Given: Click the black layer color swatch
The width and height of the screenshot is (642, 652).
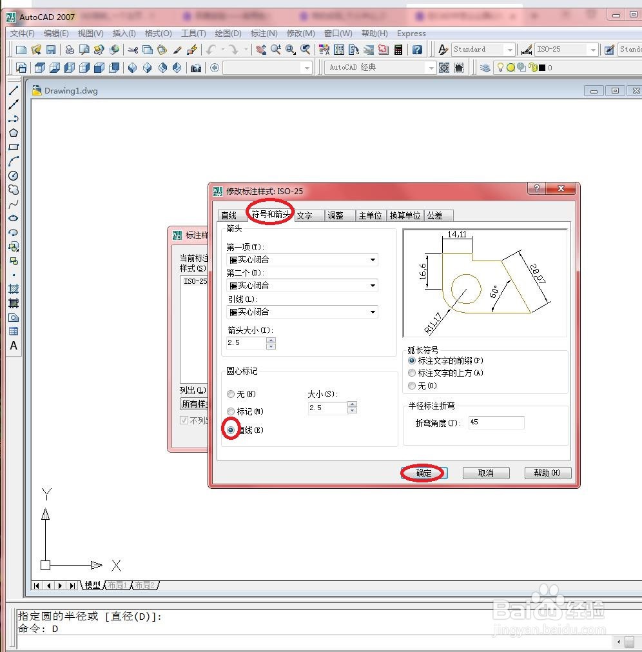Looking at the screenshot, I should click(542, 67).
